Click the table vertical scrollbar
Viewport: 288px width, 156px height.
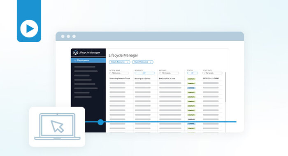coord(225,87)
